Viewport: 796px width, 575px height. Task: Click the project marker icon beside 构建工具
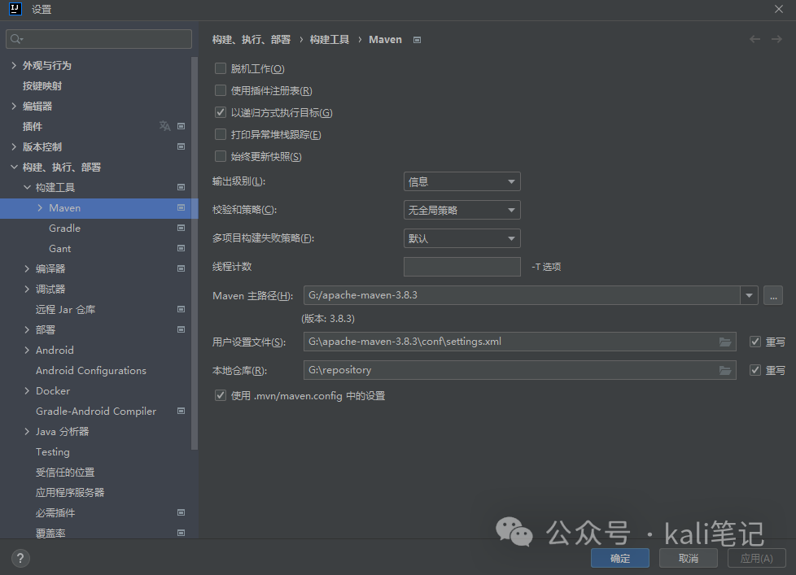coord(181,187)
